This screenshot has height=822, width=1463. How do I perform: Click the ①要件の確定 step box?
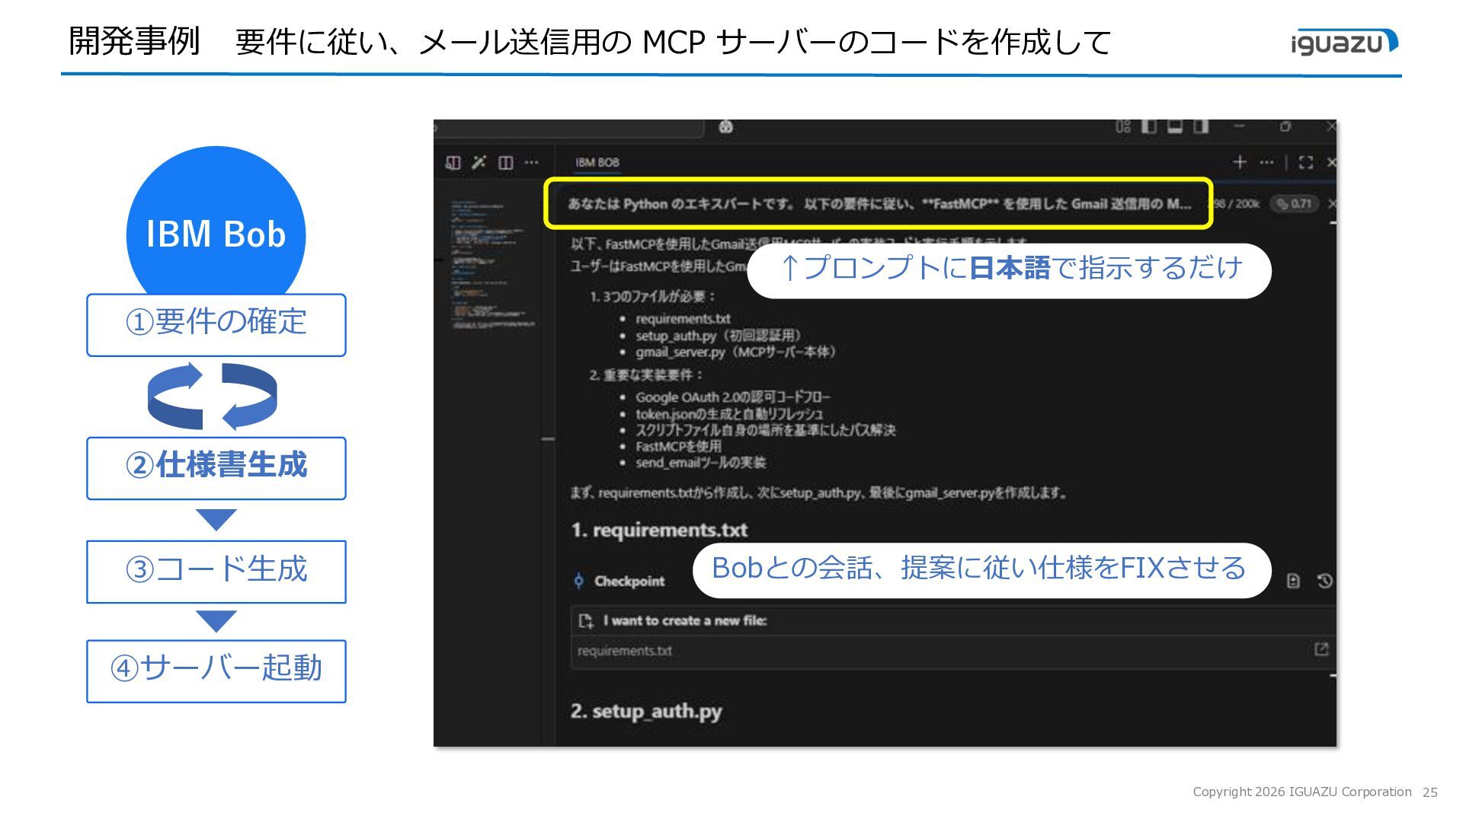pyautogui.click(x=216, y=324)
